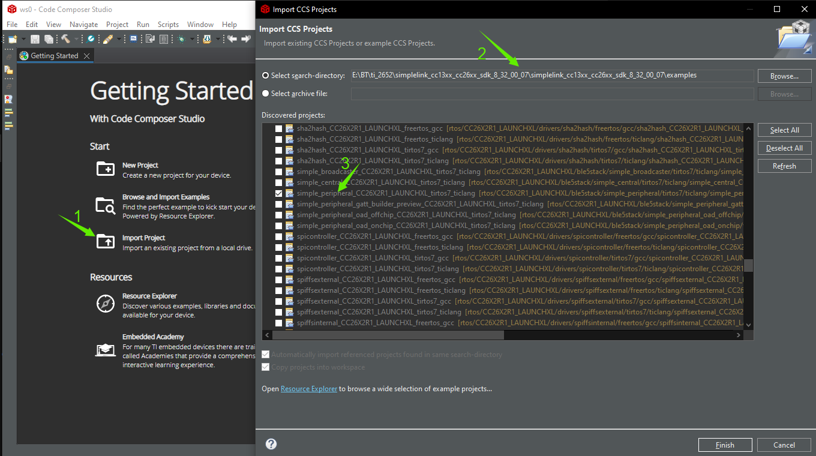This screenshot has height=456, width=816.
Task: Click the Finish button
Action: (725, 445)
